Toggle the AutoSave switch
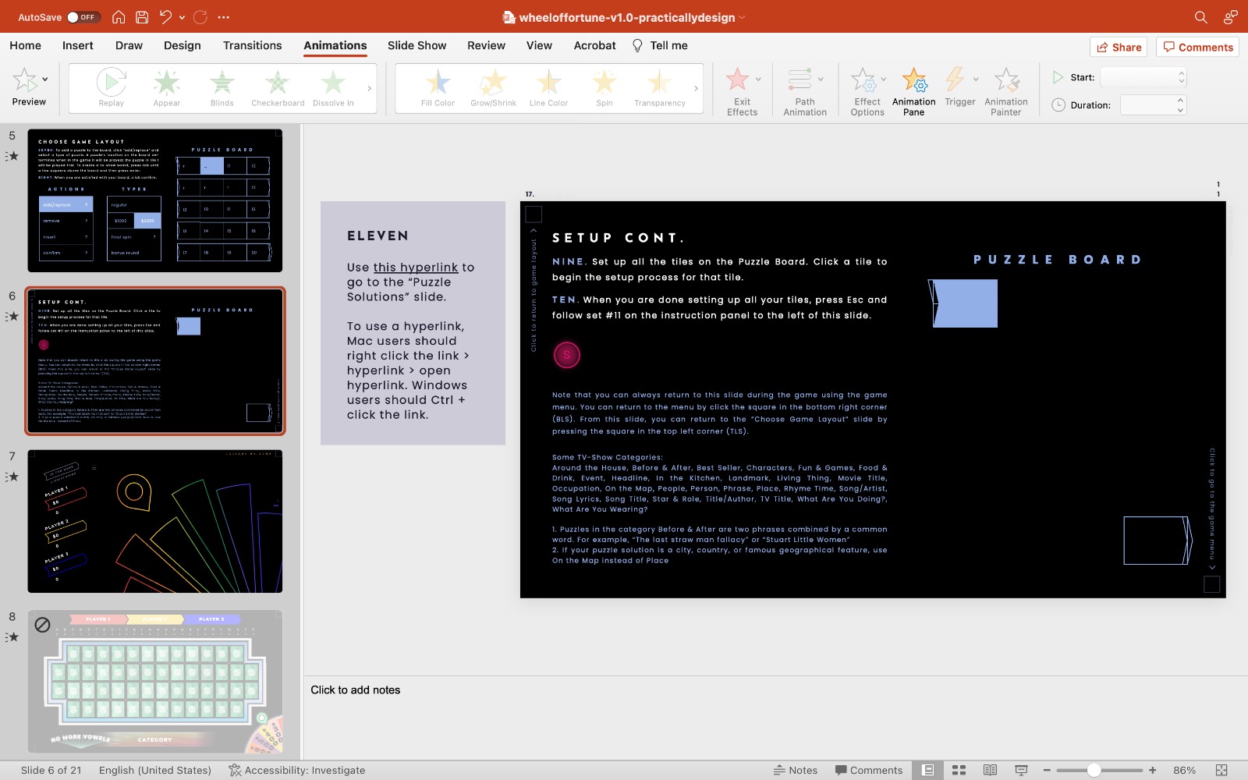This screenshot has width=1248, height=780. 83,17
